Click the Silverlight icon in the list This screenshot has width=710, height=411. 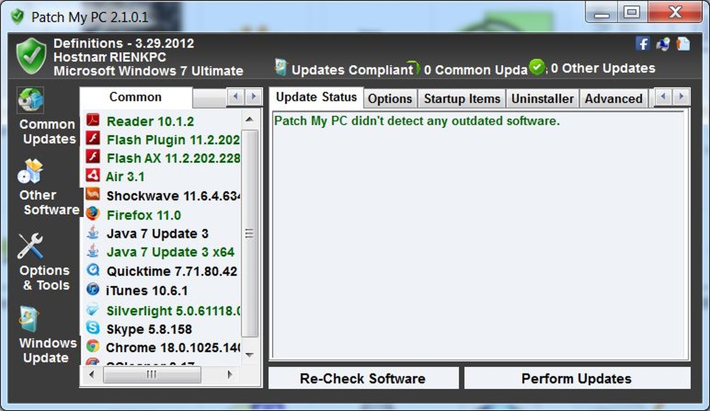click(93, 310)
